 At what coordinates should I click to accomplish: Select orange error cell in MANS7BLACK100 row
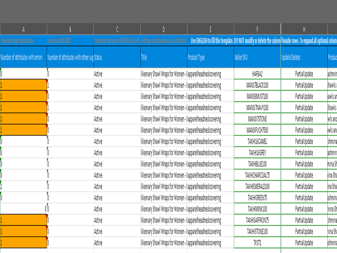coord(24,85)
